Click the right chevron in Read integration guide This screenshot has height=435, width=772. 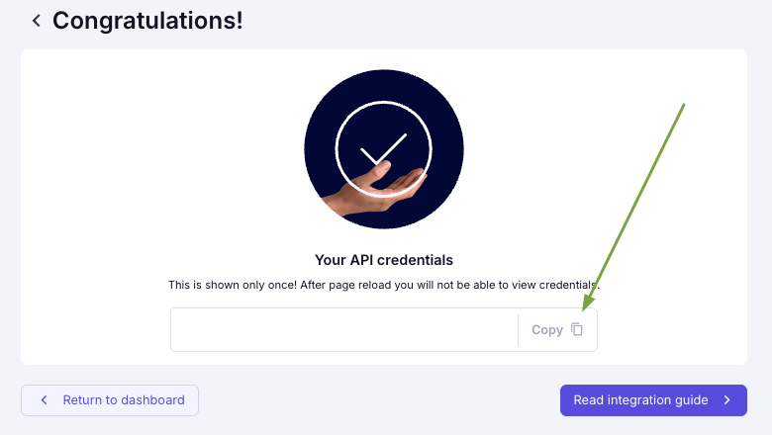tap(727, 400)
